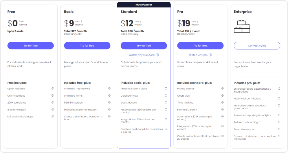Open info tooltip for Private boards
The image size is (288, 153).
point(223,89)
